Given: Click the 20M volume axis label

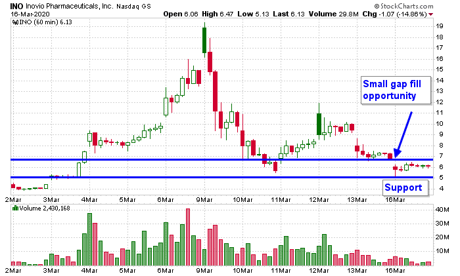Looking at the screenshot, I should pyautogui.click(x=442, y=237).
